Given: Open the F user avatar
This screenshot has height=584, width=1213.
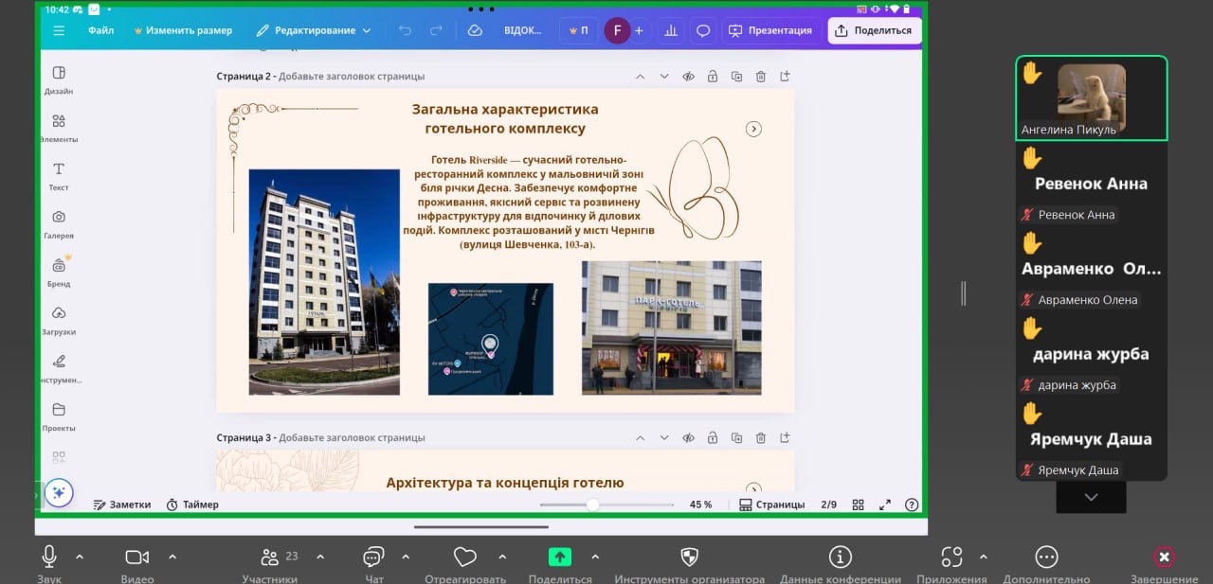Looking at the screenshot, I should 617,30.
